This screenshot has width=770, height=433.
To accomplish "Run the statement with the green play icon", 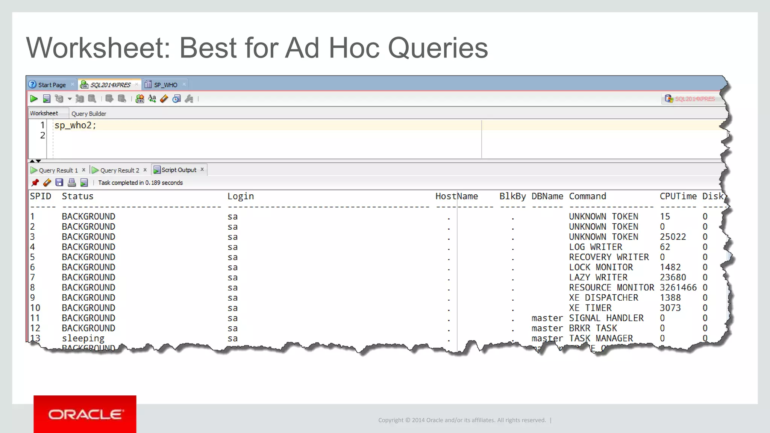I will click(34, 99).
